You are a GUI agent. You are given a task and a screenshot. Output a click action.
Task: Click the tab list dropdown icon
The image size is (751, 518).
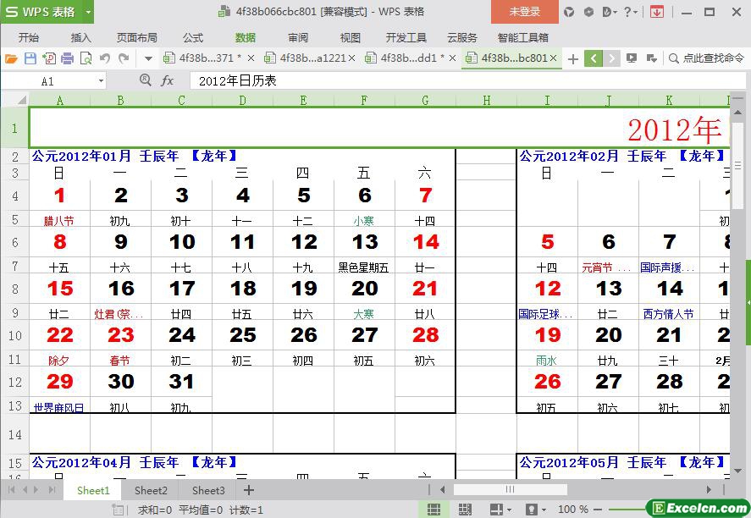[x=651, y=58]
